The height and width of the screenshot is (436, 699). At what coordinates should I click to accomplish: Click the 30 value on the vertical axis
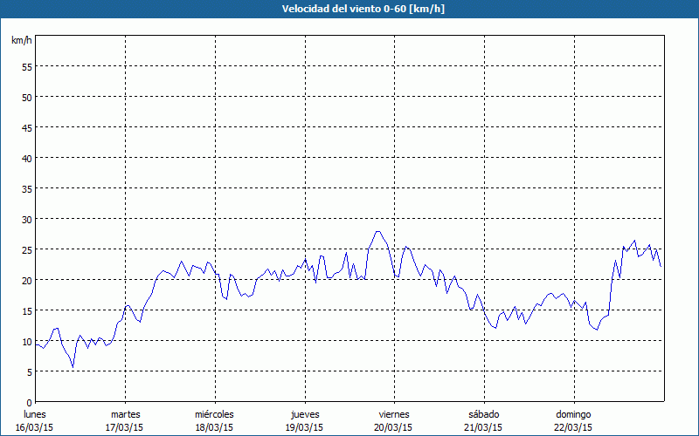26,219
